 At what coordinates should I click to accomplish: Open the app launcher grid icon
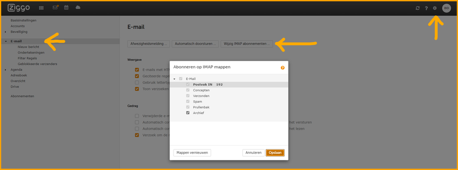(42, 8)
